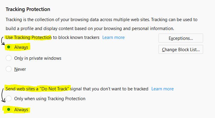This screenshot has height=118, width=215.
Task: Click the Only when using Tracking Protection label
Action: point(50,99)
